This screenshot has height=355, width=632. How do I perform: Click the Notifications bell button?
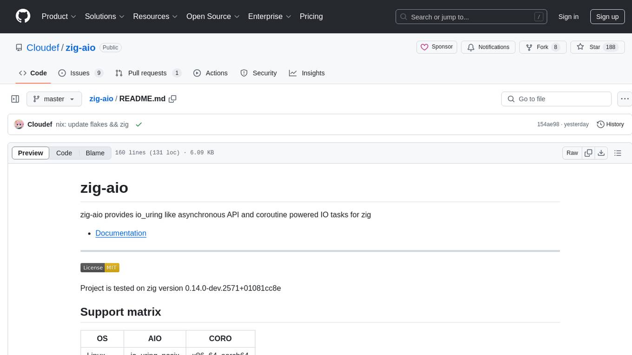(488, 47)
